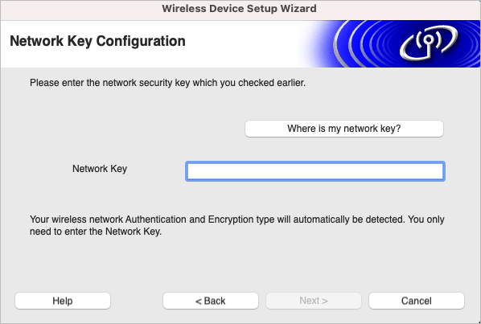Click the greyed-out Next button
This screenshot has height=324, width=481.
314,301
